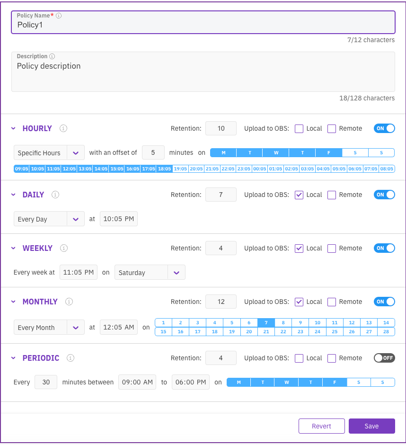Click the info icon next to MONTHLY
The image size is (406, 445).
click(x=69, y=302)
